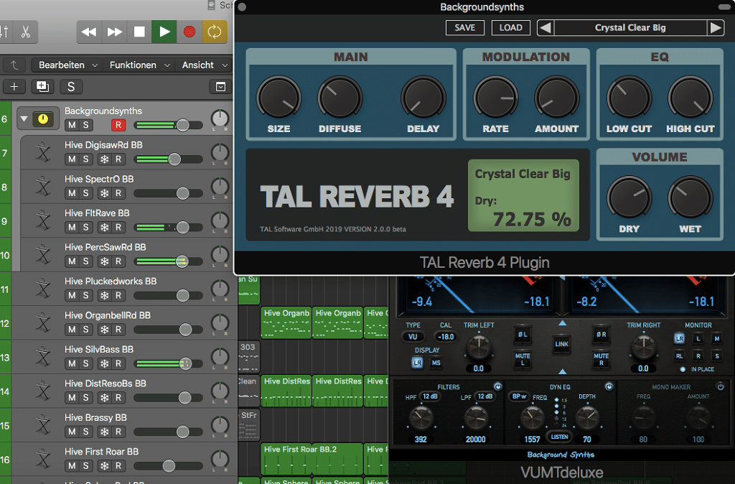The width and height of the screenshot is (735, 484).
Task: Click the up arrow icon left of Bearbeiten
Action: pyautogui.click(x=14, y=65)
